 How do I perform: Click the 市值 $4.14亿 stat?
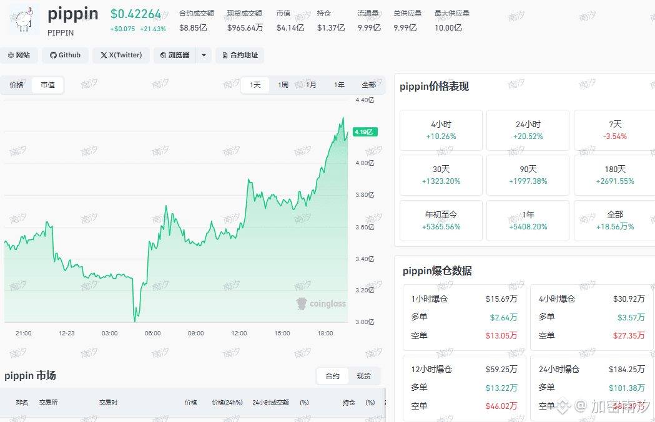(290, 21)
